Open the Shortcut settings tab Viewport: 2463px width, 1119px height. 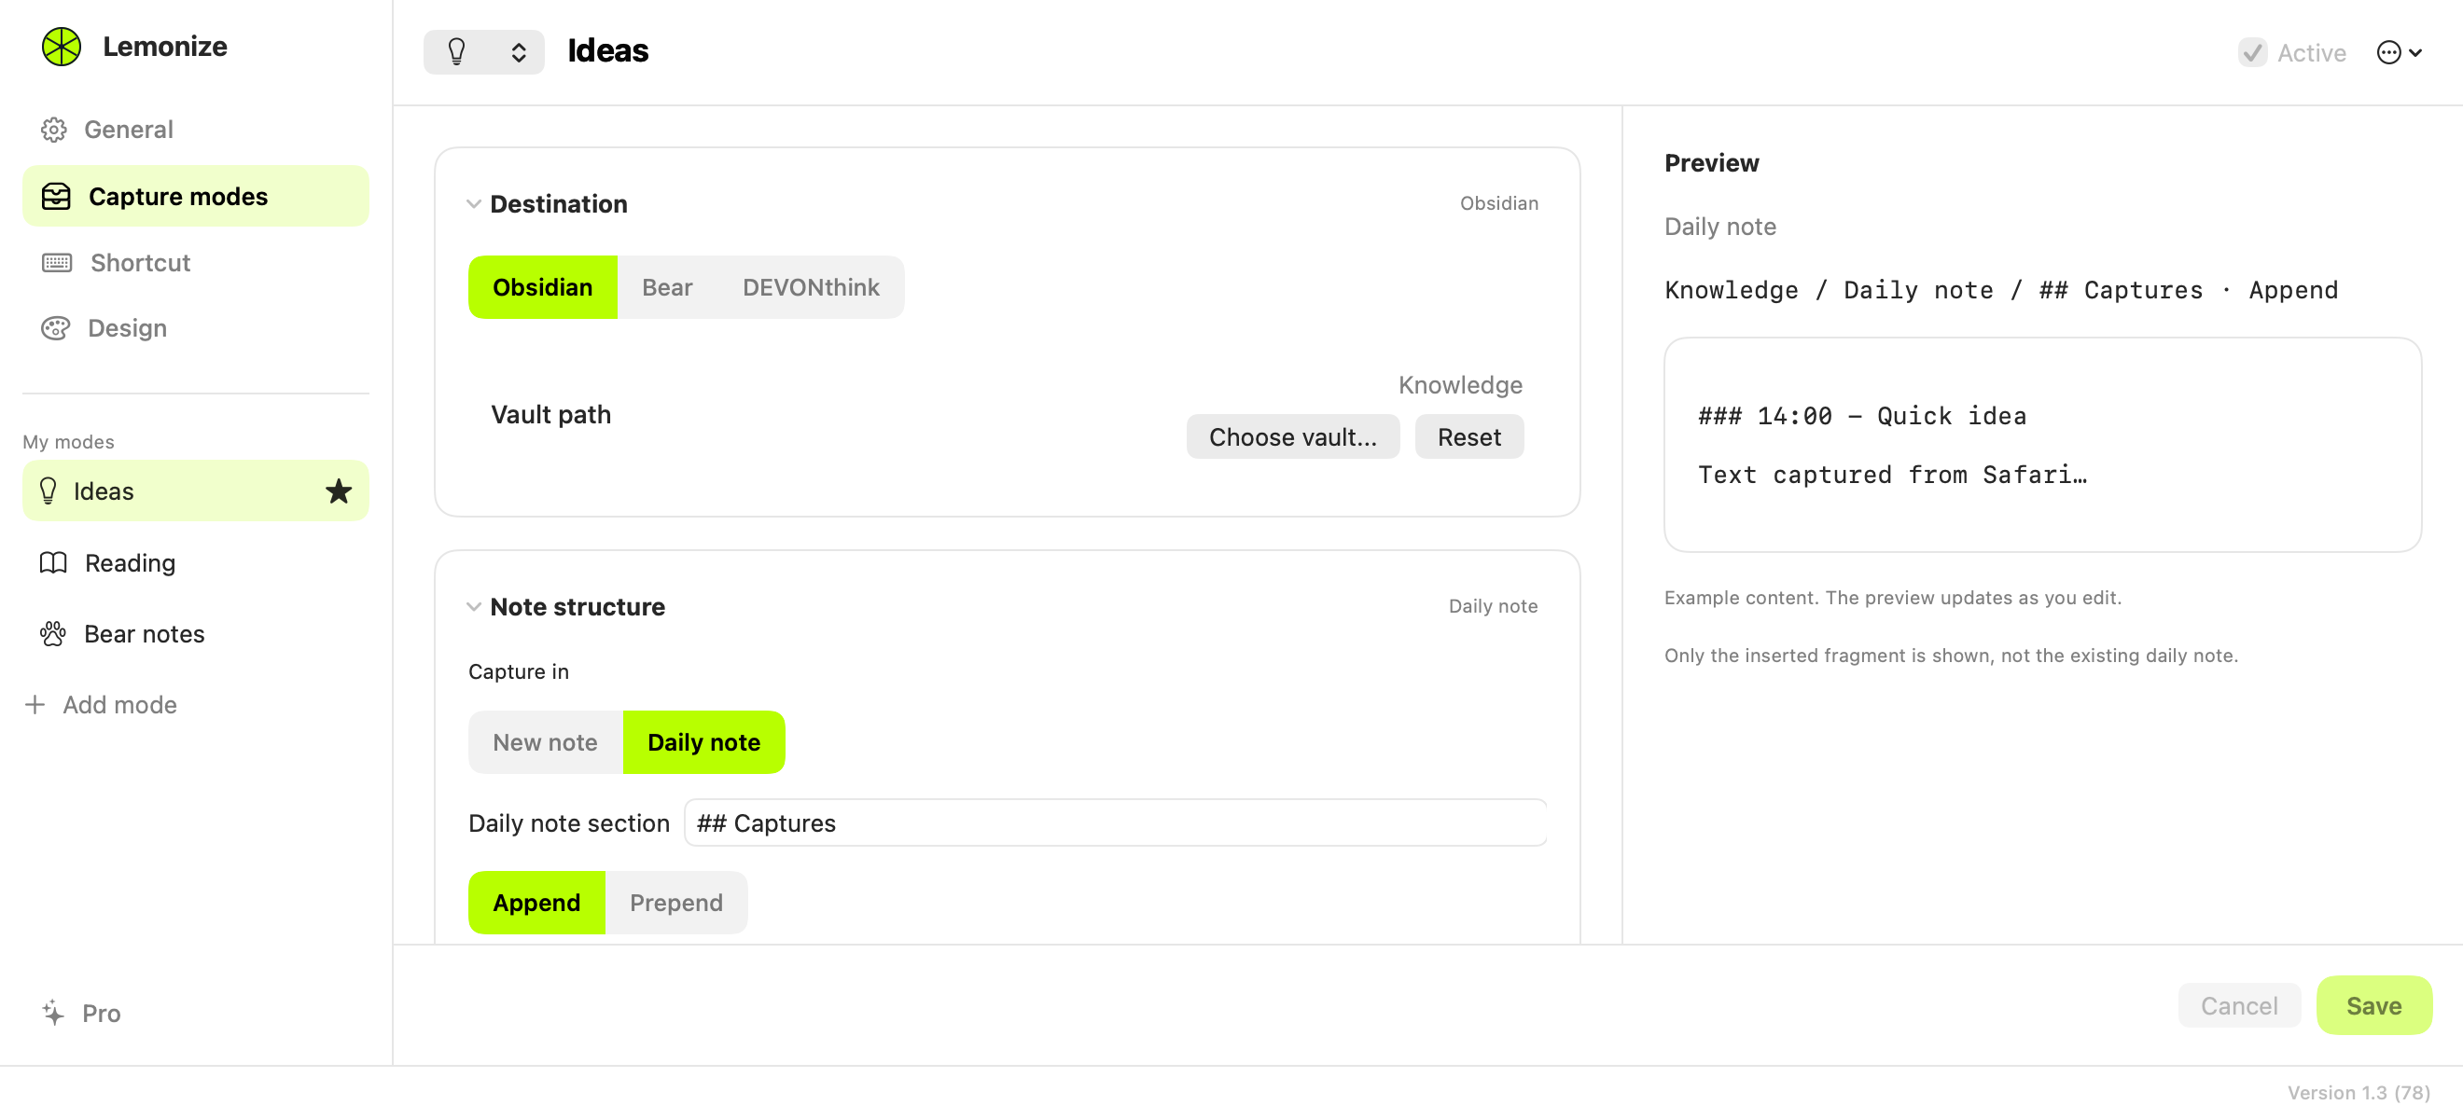(196, 263)
